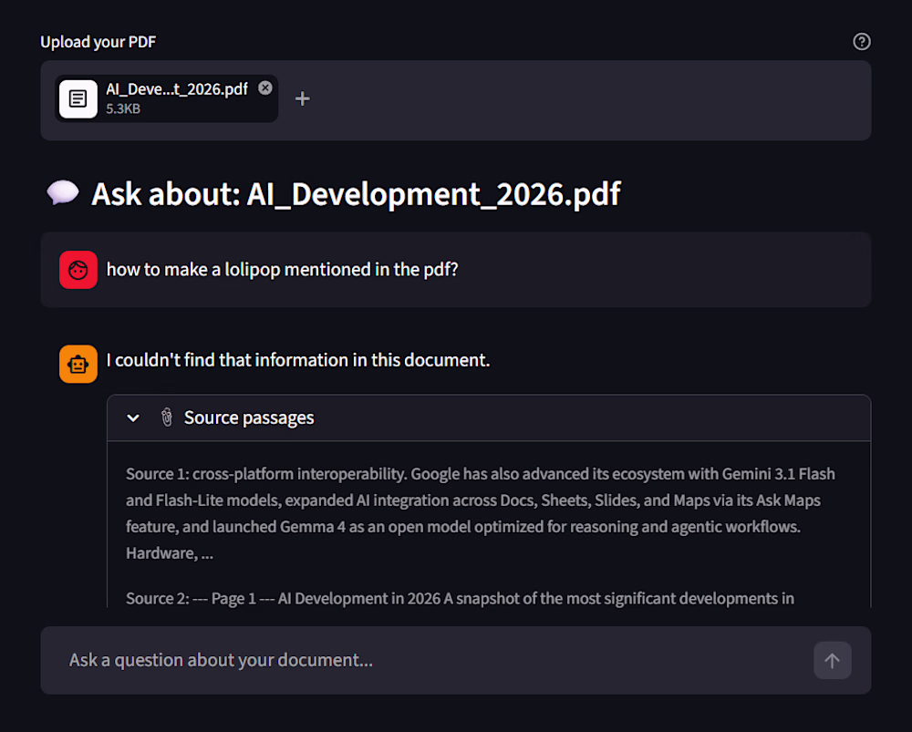Viewport: 912px width, 732px height.
Task: Click the Source passages expander label
Action: click(x=249, y=418)
